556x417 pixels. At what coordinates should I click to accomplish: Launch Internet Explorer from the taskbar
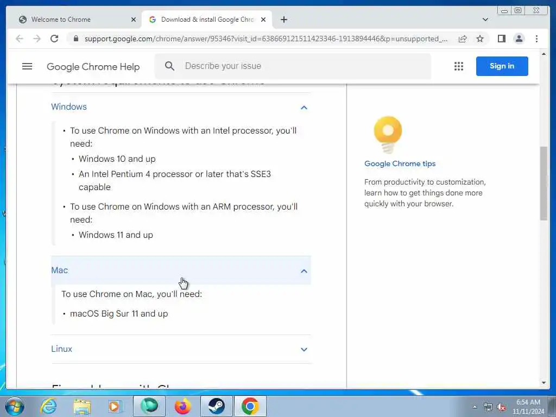click(x=48, y=406)
